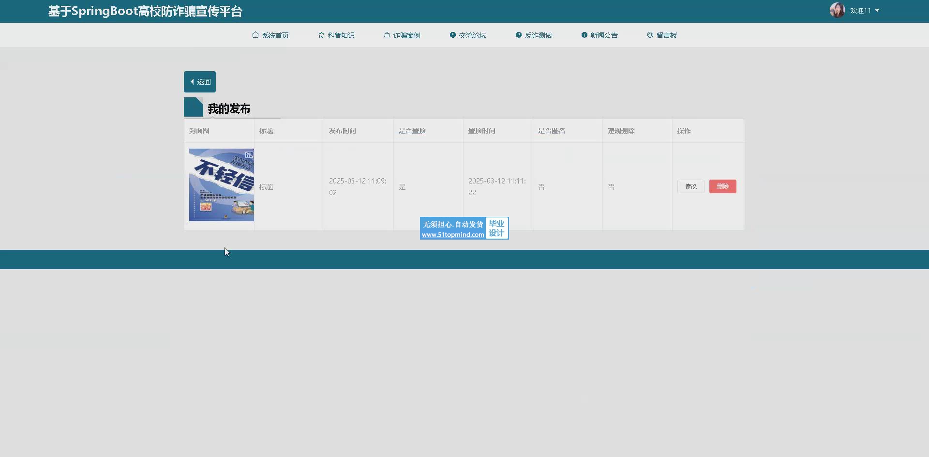
Task: Open the post cover image thumbnail
Action: (221, 185)
